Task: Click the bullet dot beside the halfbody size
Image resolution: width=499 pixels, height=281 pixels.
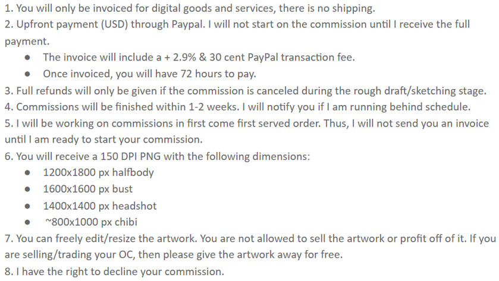Action: [29, 173]
